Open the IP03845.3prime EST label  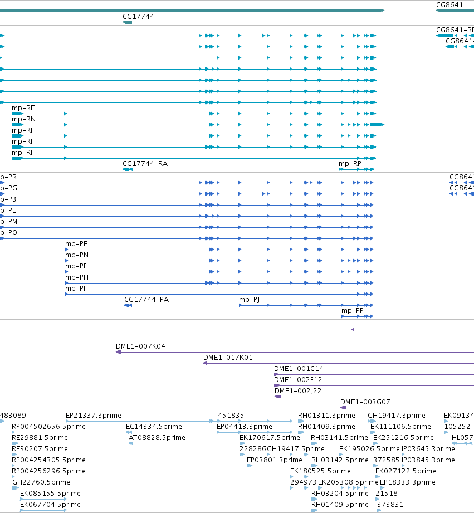click(428, 460)
